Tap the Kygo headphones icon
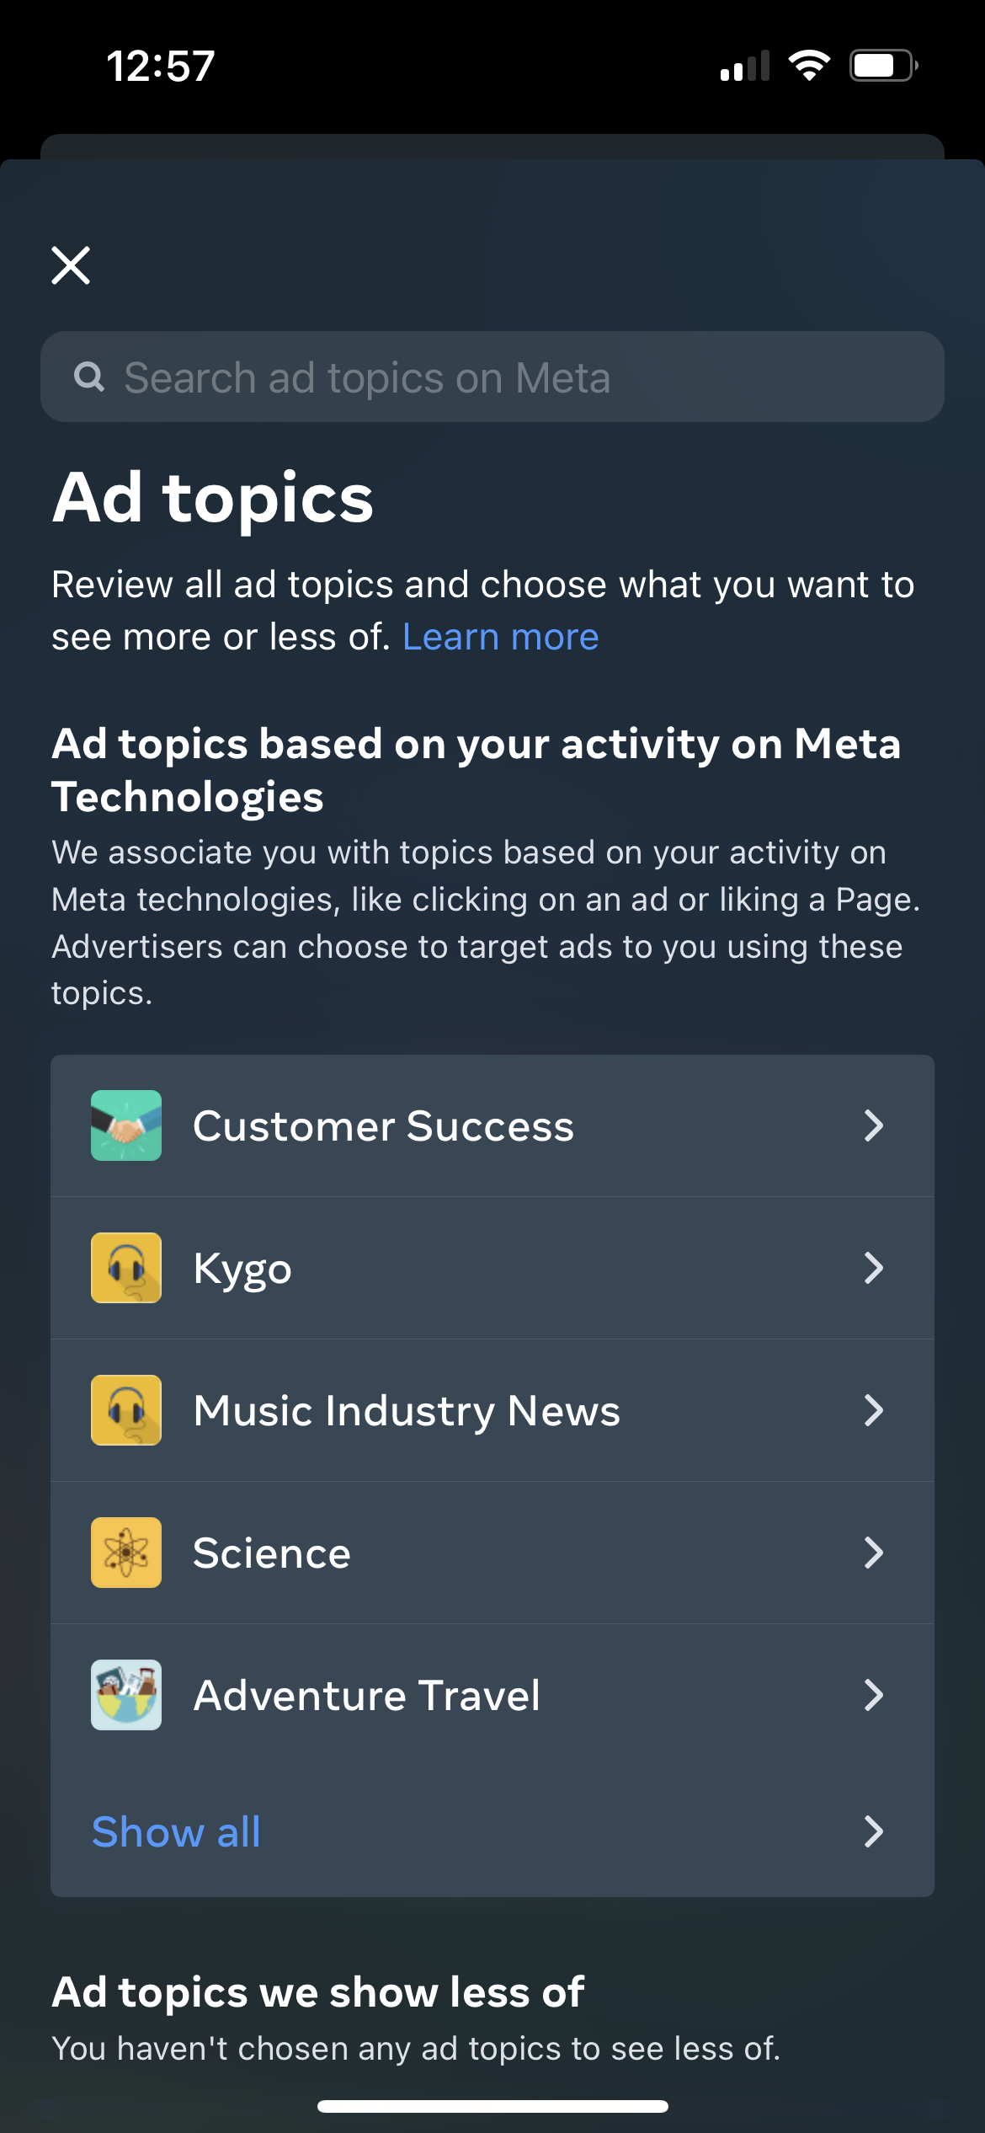This screenshot has width=985, height=2133. click(126, 1268)
